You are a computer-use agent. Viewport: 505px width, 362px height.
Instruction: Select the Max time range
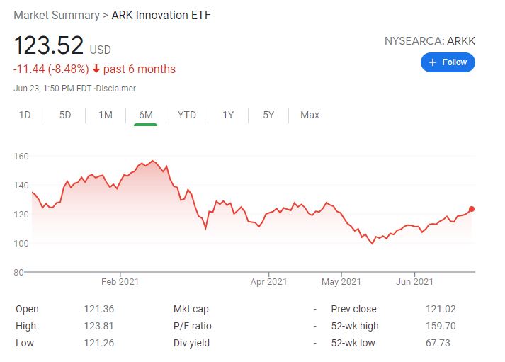tap(310, 115)
